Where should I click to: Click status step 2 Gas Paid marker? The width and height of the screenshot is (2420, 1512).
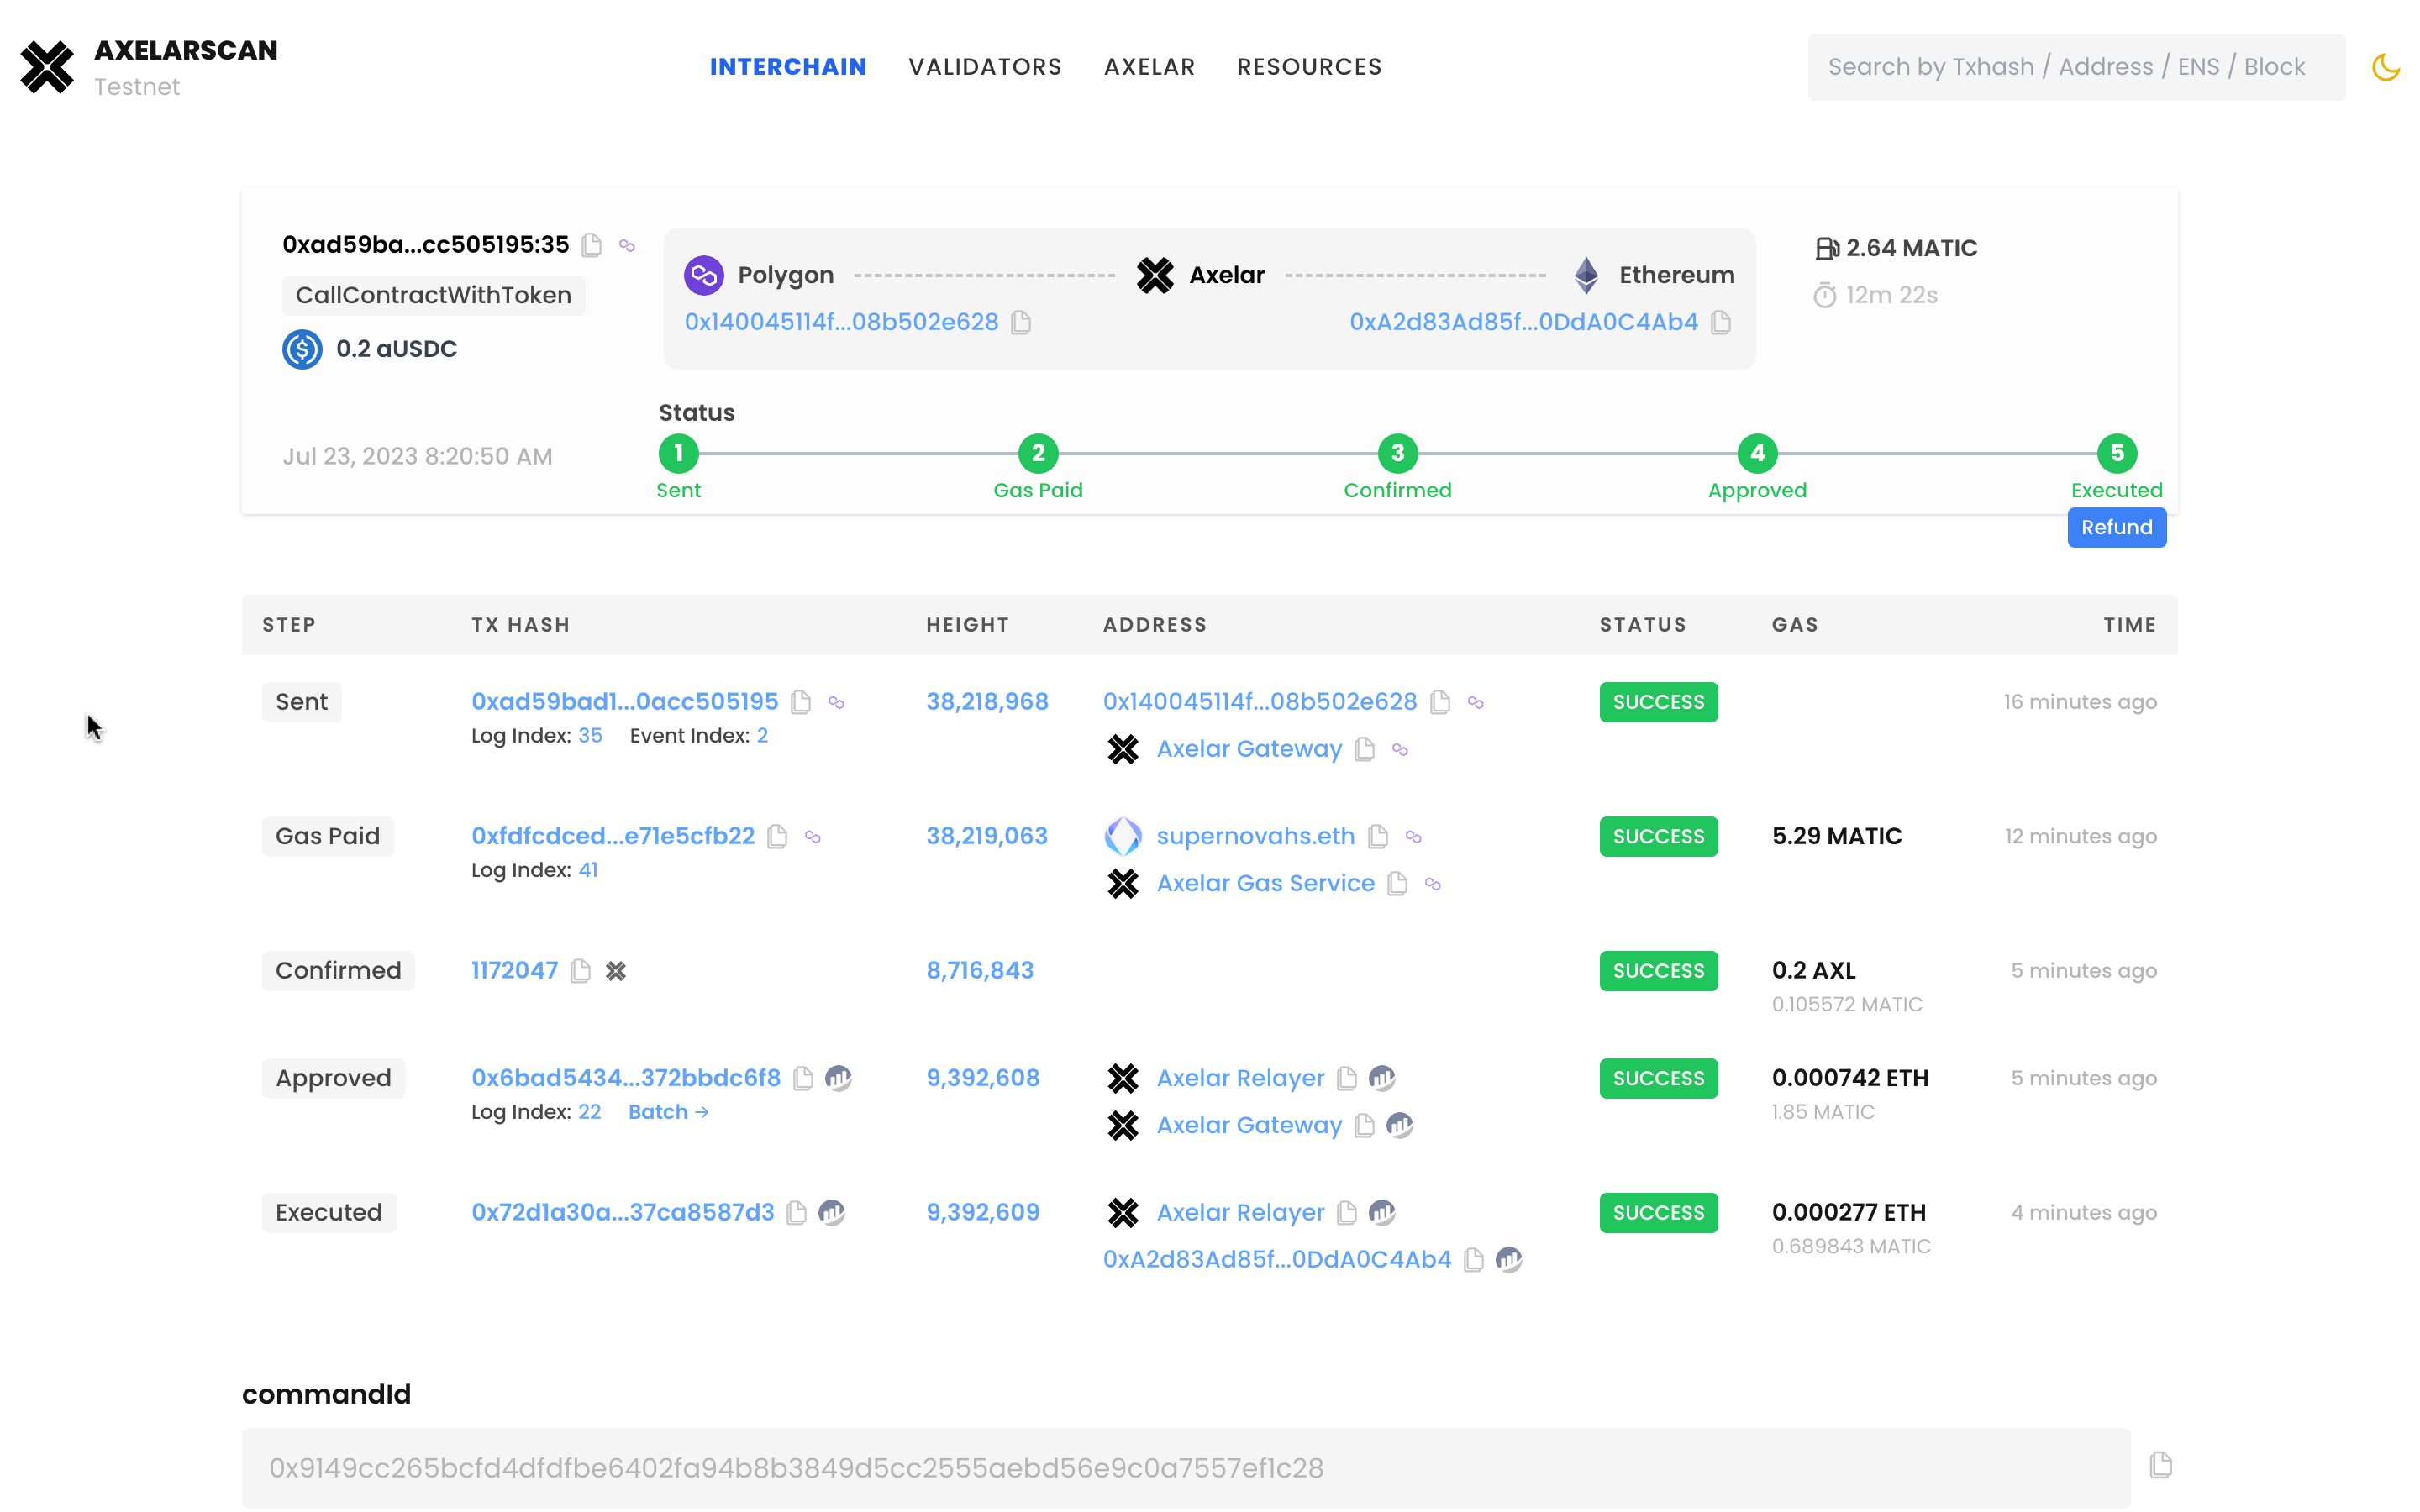(x=1038, y=453)
